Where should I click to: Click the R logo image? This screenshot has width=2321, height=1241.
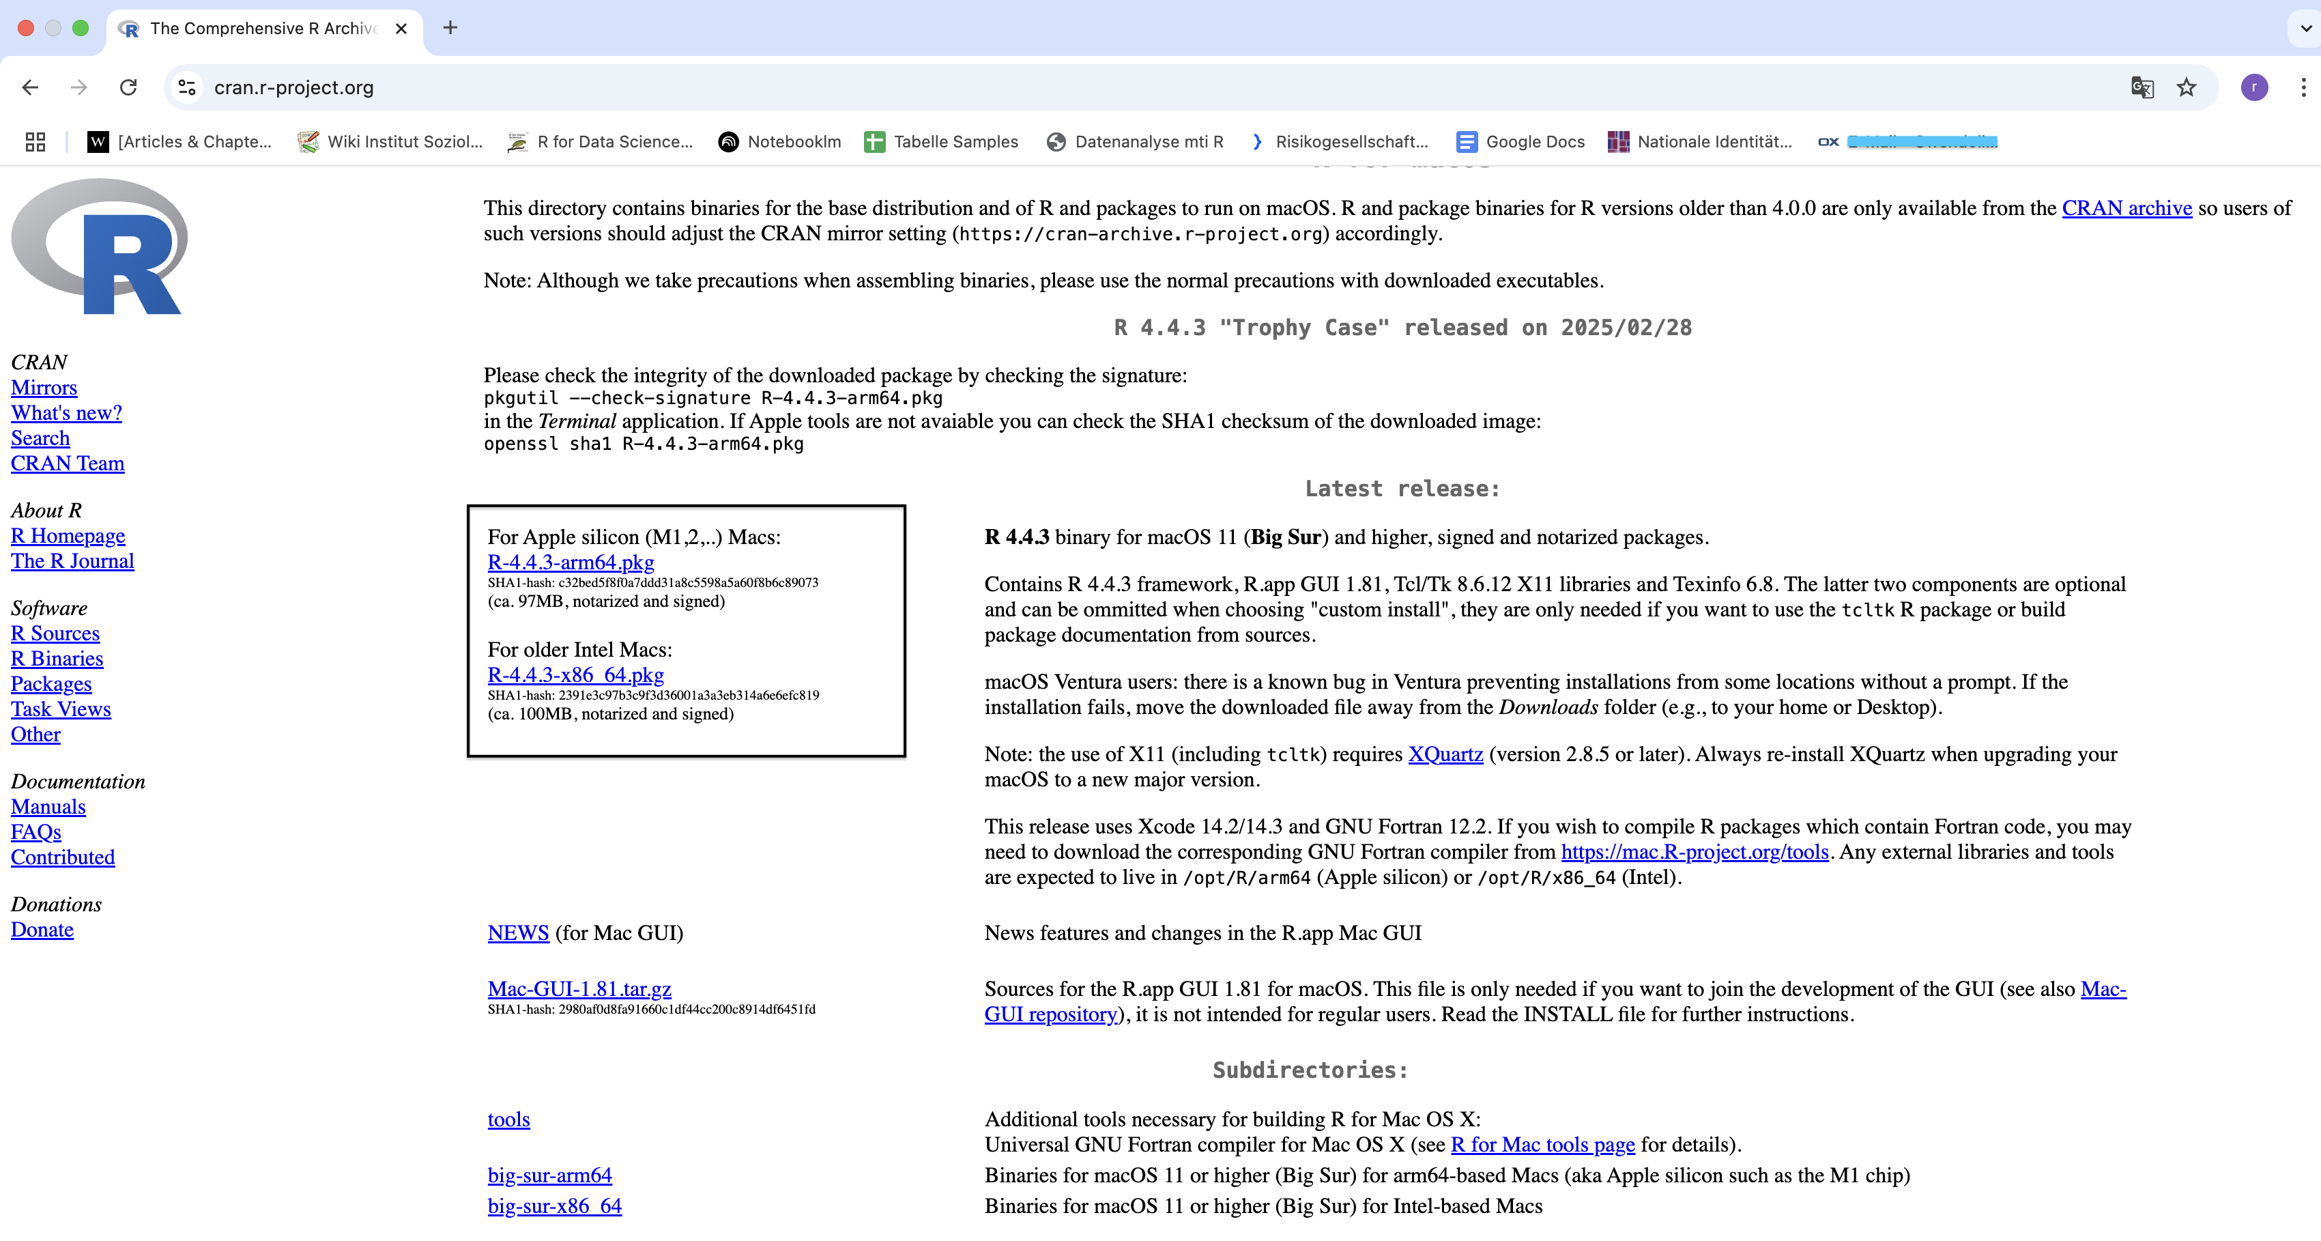click(x=99, y=246)
